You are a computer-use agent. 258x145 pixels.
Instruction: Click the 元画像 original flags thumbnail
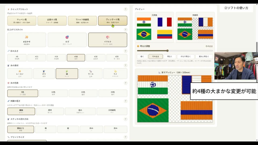[x=154, y=29]
